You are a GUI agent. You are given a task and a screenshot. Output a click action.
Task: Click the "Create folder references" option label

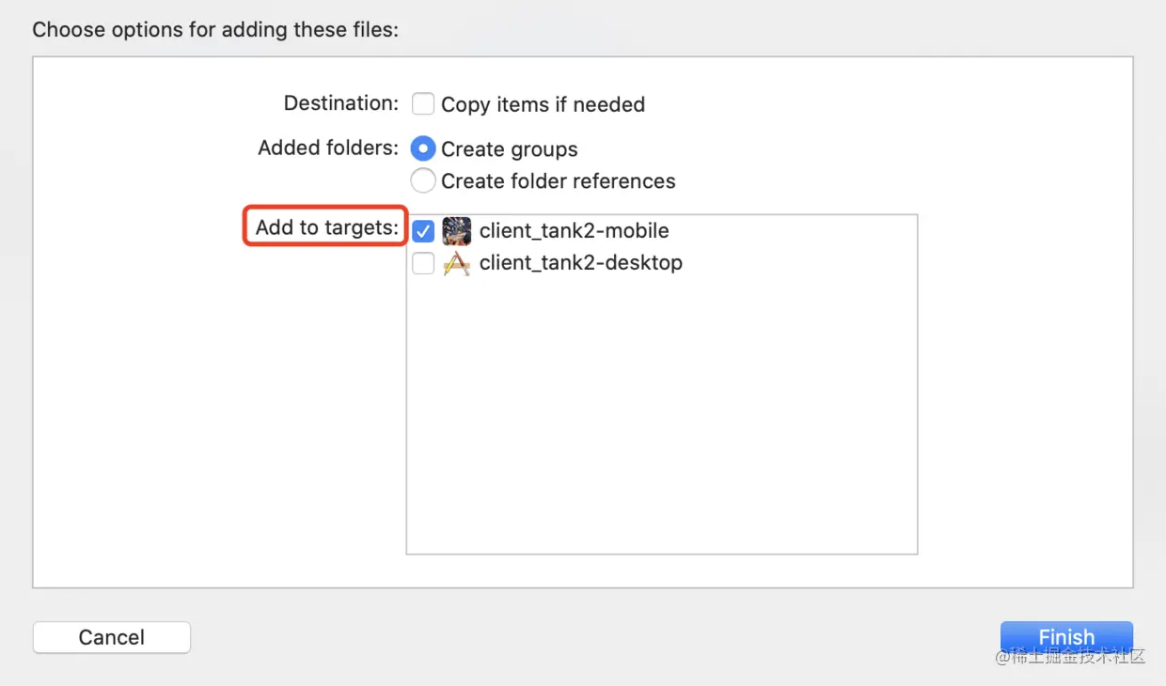pyautogui.click(x=558, y=181)
